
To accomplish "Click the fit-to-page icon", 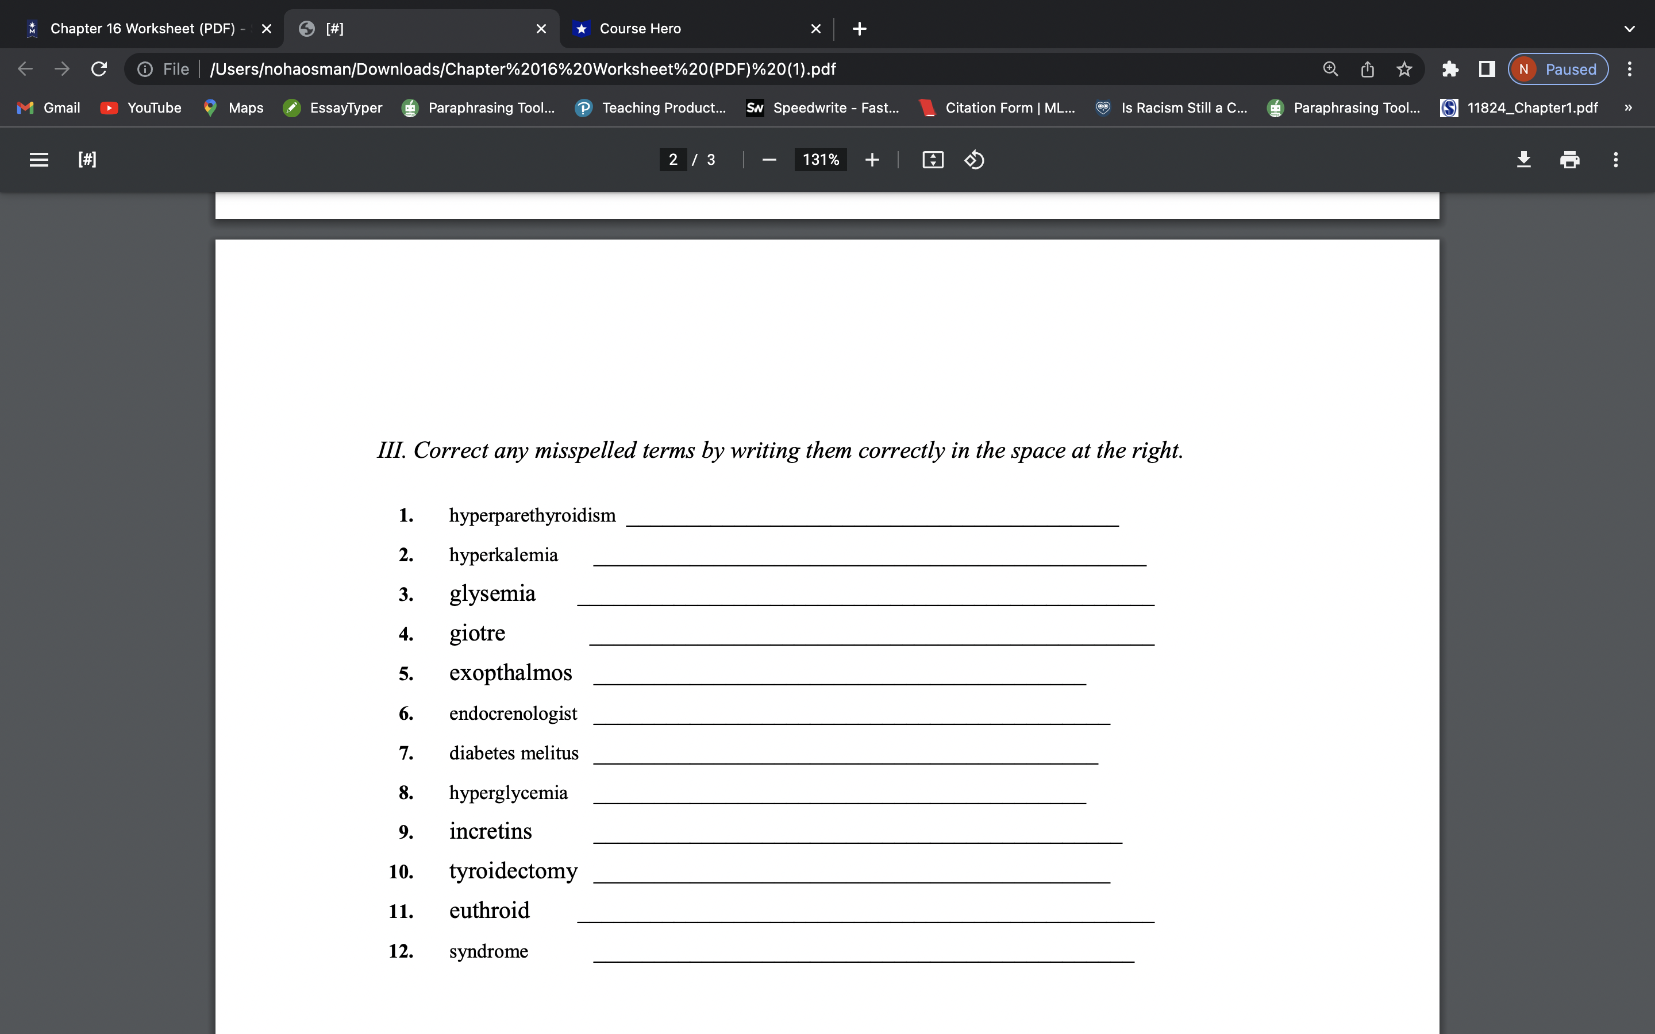I will coord(933,159).
